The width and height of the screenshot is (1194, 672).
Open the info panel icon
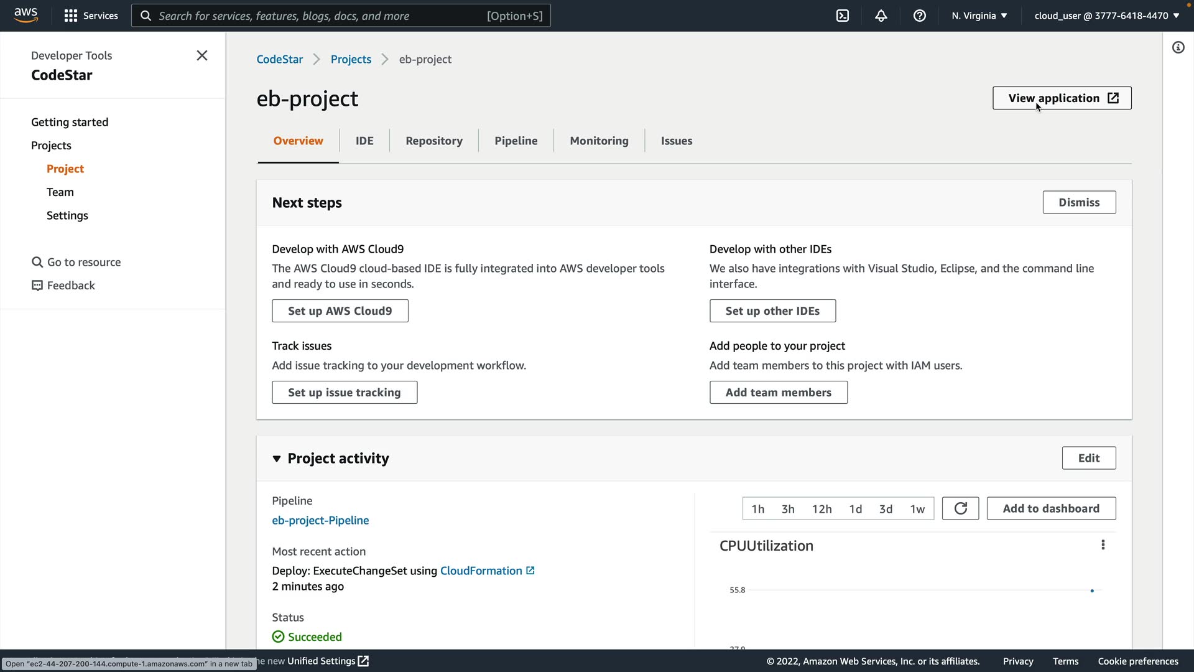[x=1178, y=47]
